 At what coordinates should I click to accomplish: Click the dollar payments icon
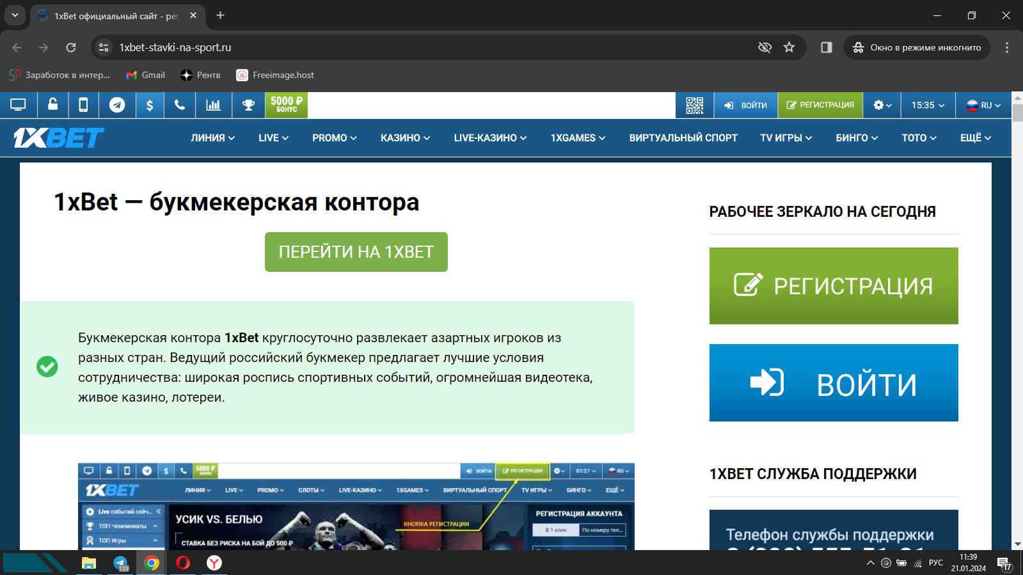point(150,105)
